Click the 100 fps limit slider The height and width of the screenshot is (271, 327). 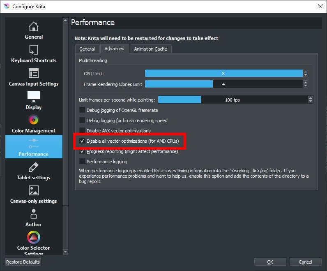[233, 100]
